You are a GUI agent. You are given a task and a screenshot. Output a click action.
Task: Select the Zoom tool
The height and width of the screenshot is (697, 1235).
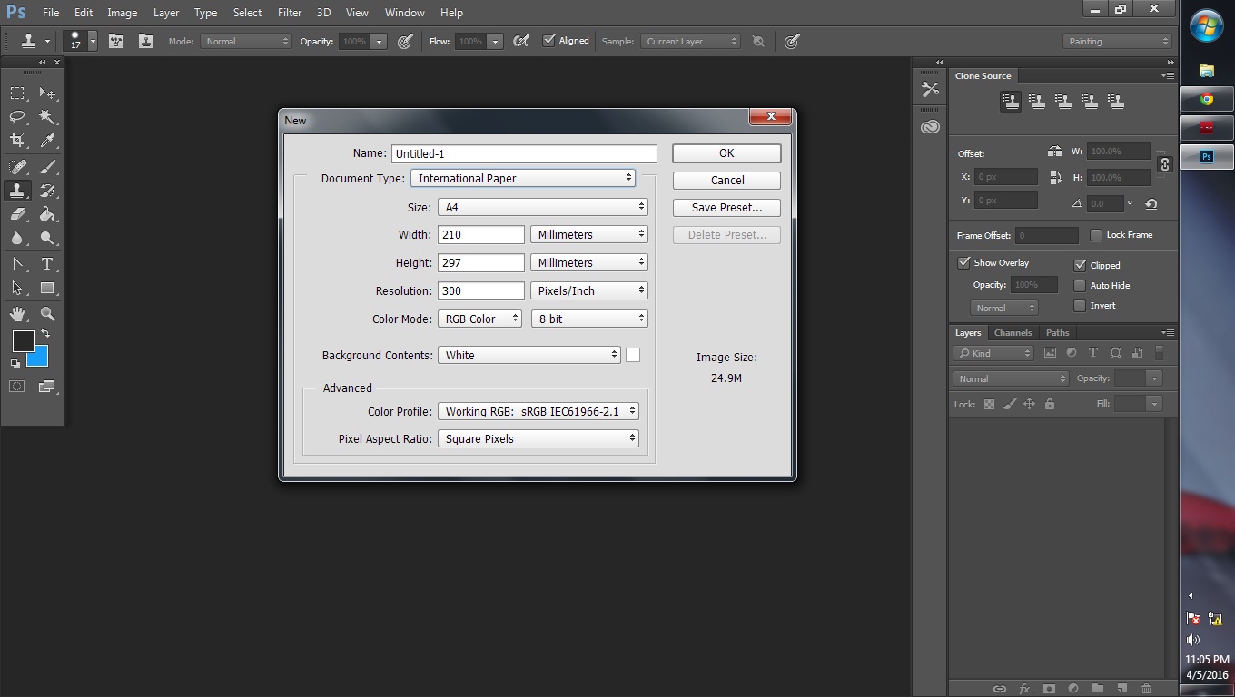pos(47,314)
